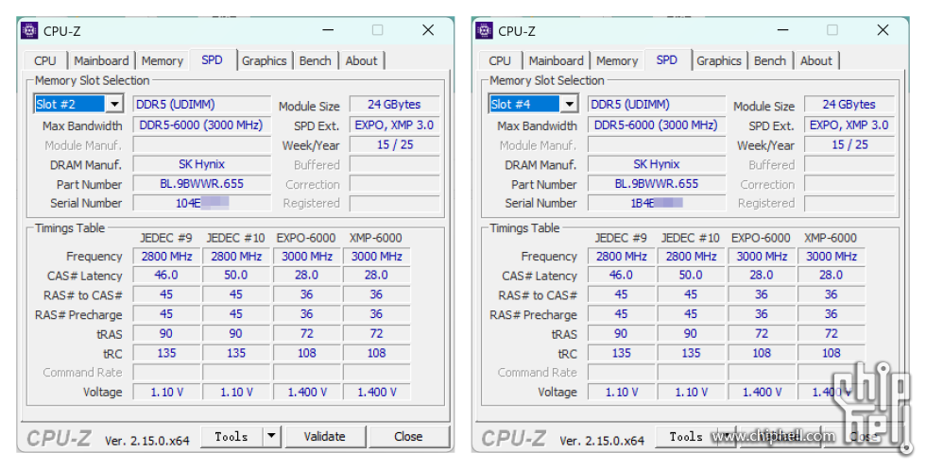Click serial number 104E field in left window
This screenshot has width=926, height=469.
202,203
